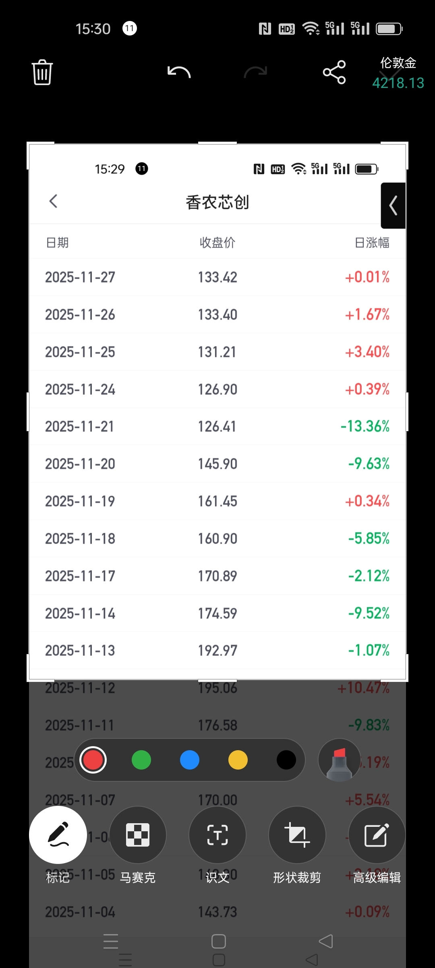435x968 pixels.
Task: Tap the redo arrow icon
Action: pos(255,73)
